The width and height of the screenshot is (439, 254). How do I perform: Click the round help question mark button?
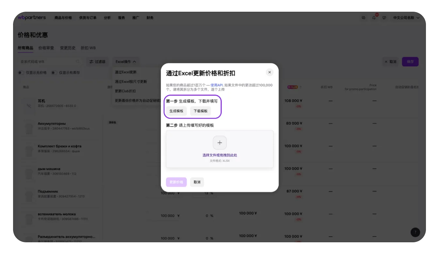[415, 232]
